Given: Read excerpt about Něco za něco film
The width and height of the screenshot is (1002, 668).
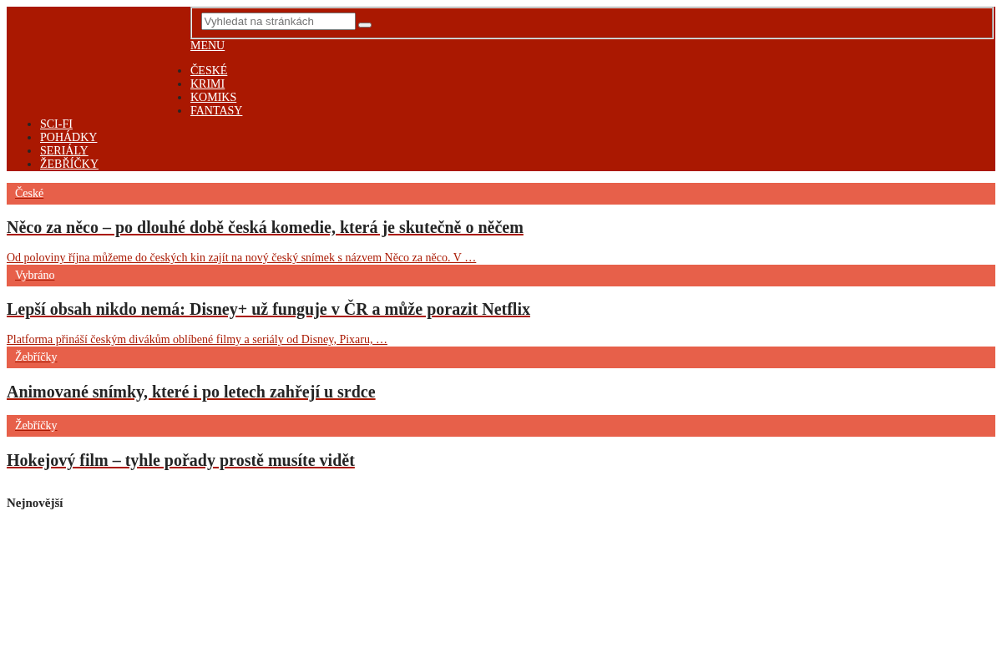Looking at the screenshot, I should click(x=241, y=258).
